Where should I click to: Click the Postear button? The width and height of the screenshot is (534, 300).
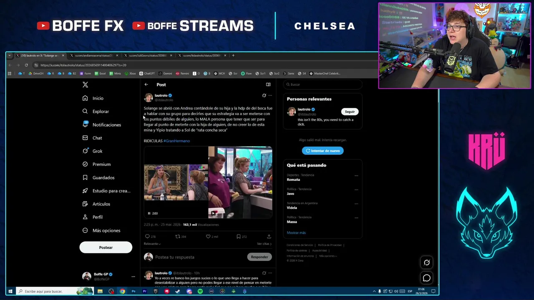click(x=106, y=247)
